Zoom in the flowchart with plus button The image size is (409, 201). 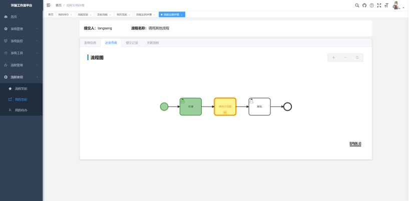click(333, 57)
